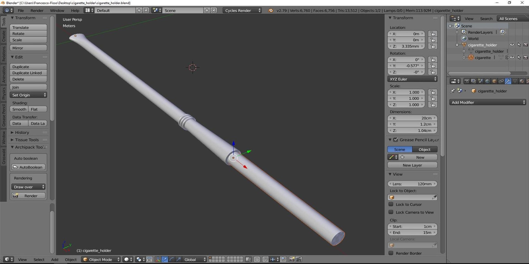
Task: Open the Render Layers properties tab
Action: coord(473,81)
